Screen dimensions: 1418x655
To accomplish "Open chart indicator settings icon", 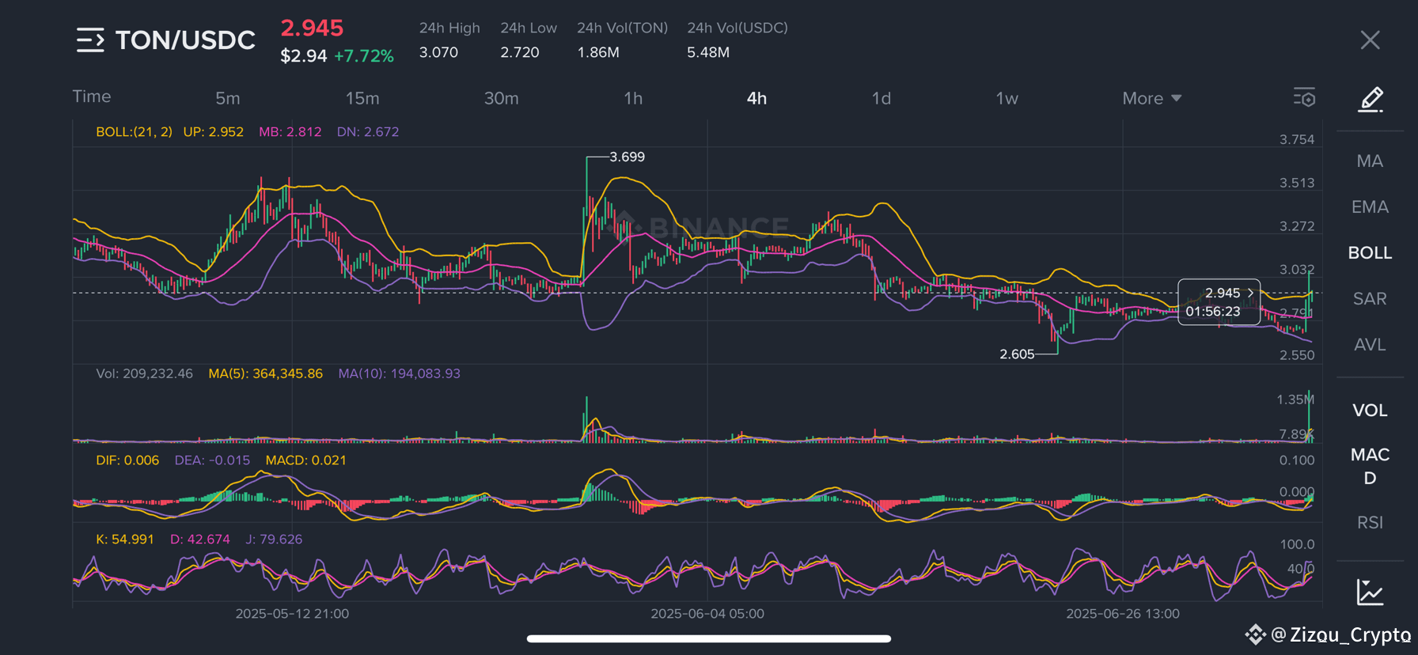I will tap(1304, 97).
